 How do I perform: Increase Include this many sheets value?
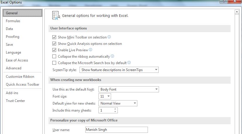click(115, 109)
